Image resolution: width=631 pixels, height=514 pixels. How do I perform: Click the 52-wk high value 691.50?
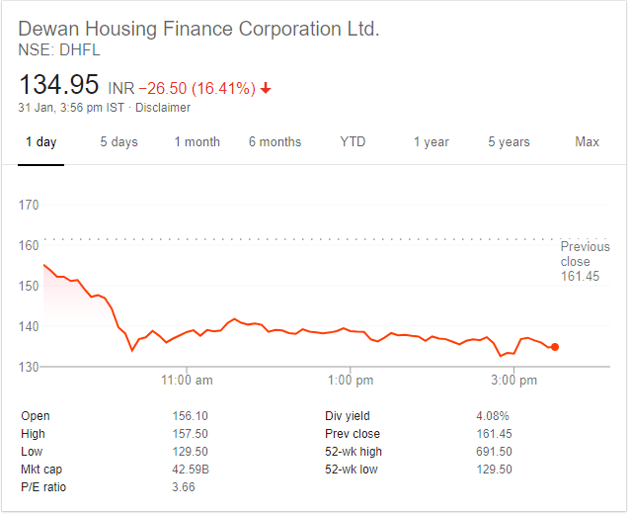pos(494,452)
